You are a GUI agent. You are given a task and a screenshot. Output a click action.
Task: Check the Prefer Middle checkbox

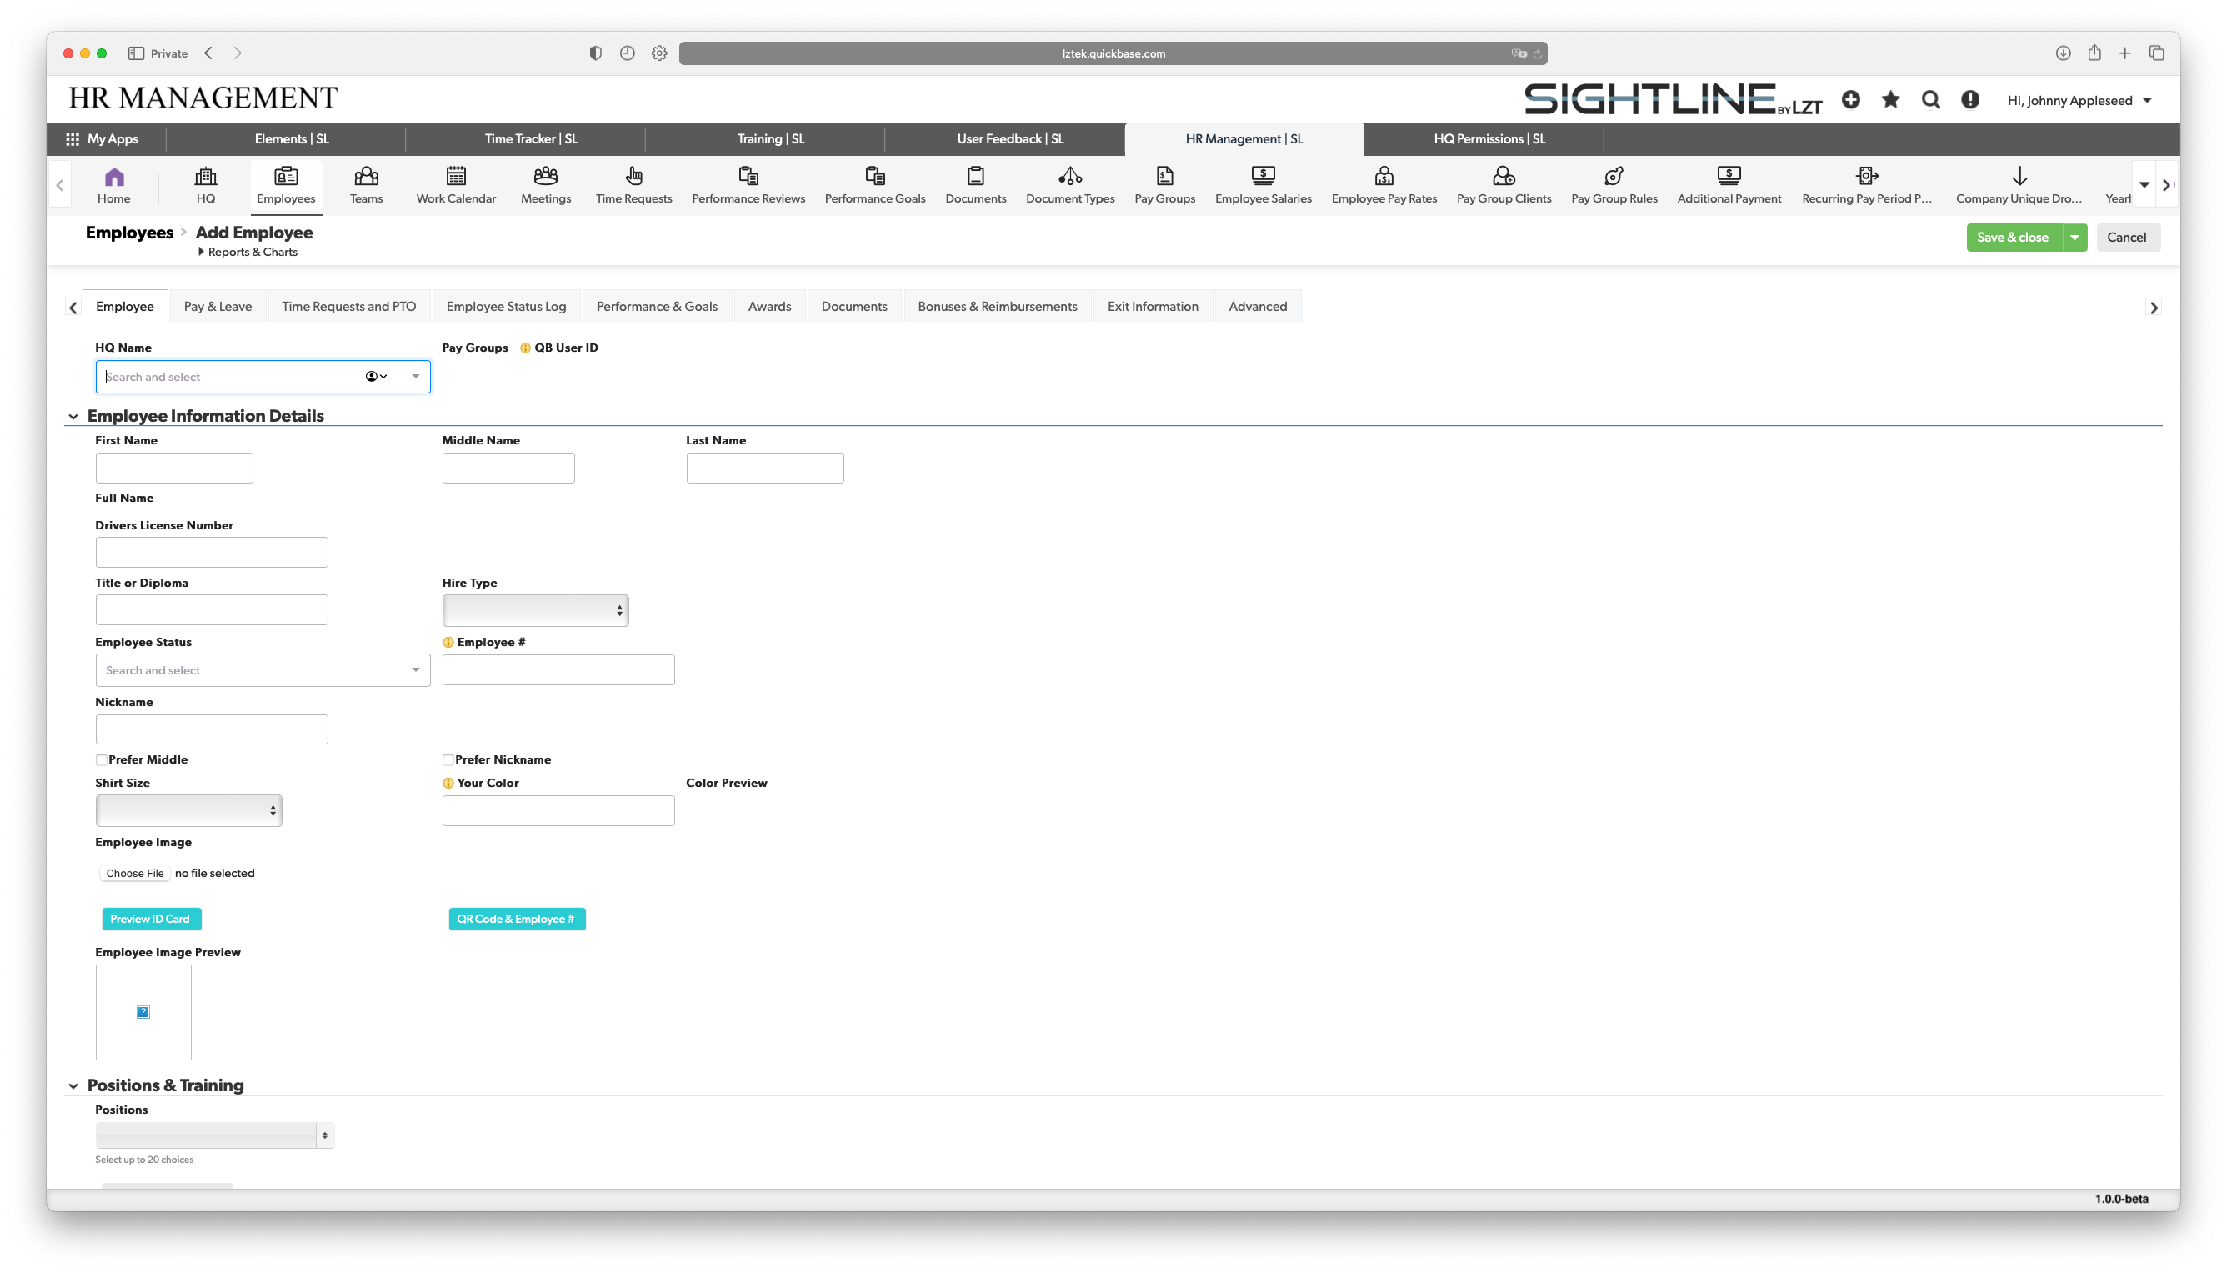tap(102, 759)
